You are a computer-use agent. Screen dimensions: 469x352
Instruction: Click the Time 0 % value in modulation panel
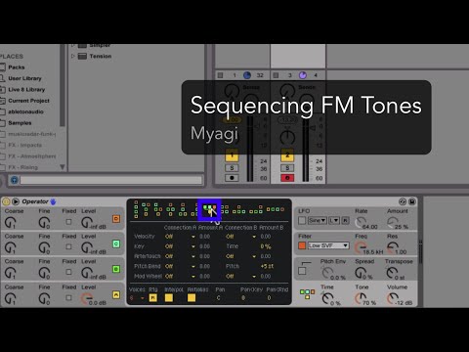click(x=266, y=246)
